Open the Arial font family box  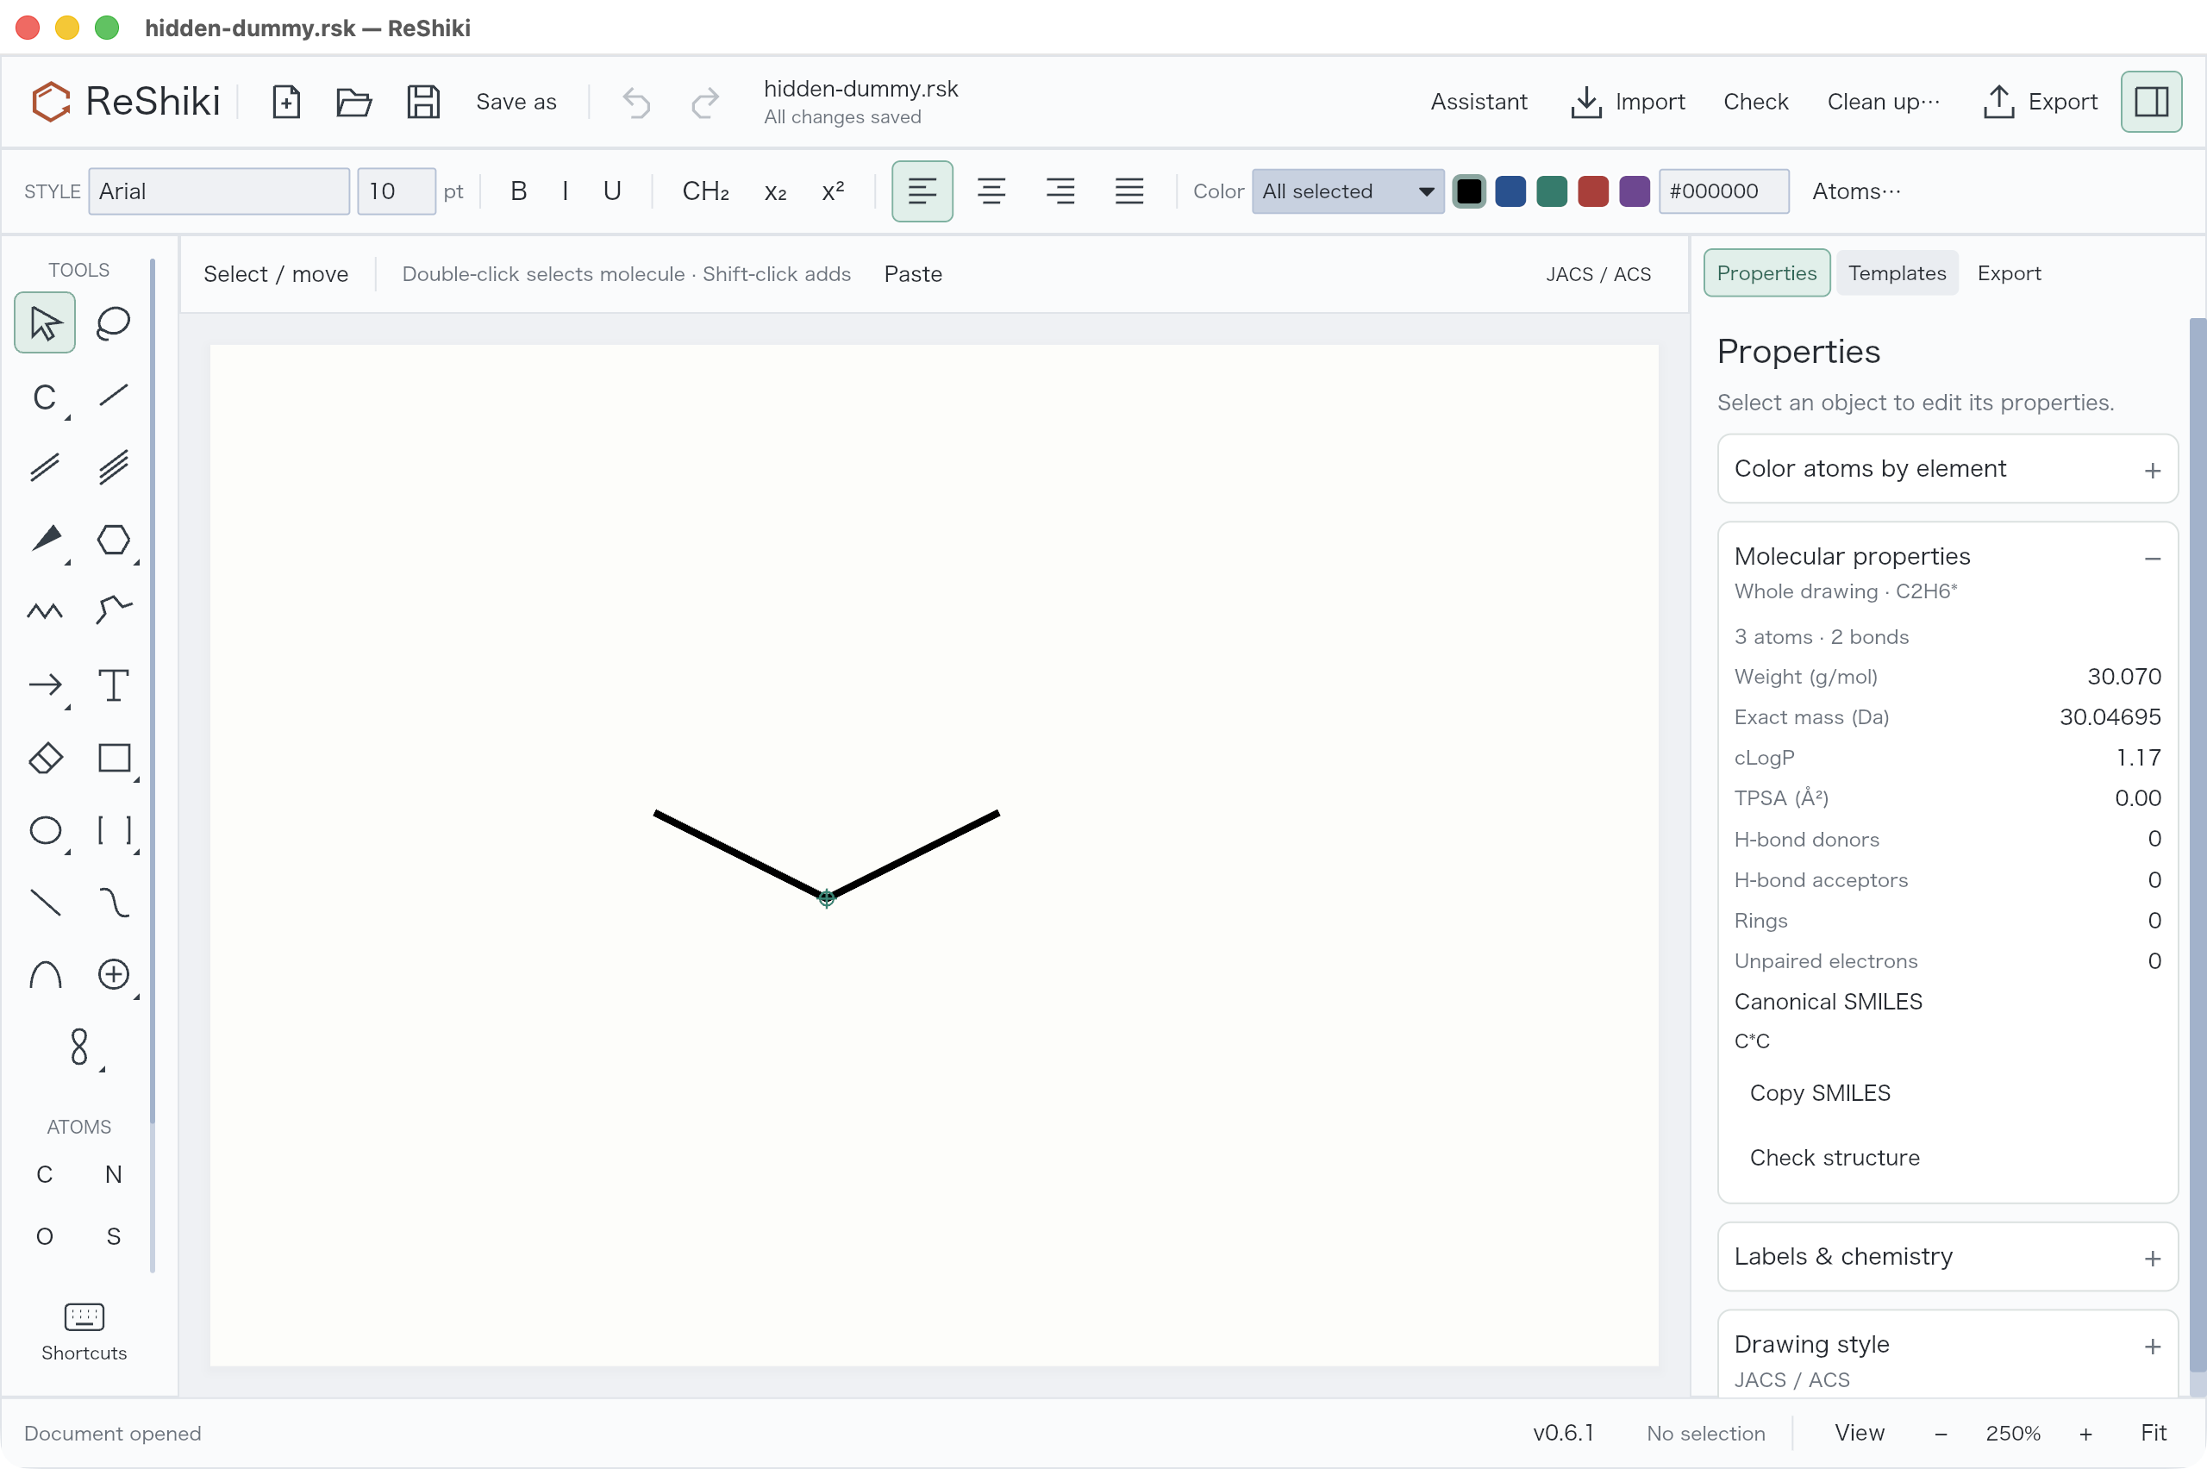point(219,191)
